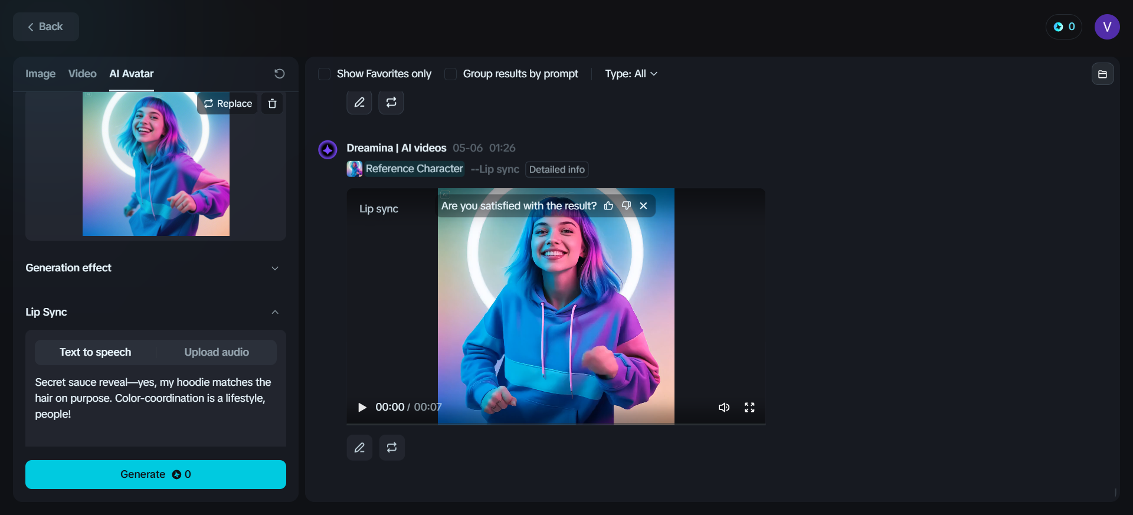Open the user profile avatar V
Screen dimensions: 1133x515
1107,27
